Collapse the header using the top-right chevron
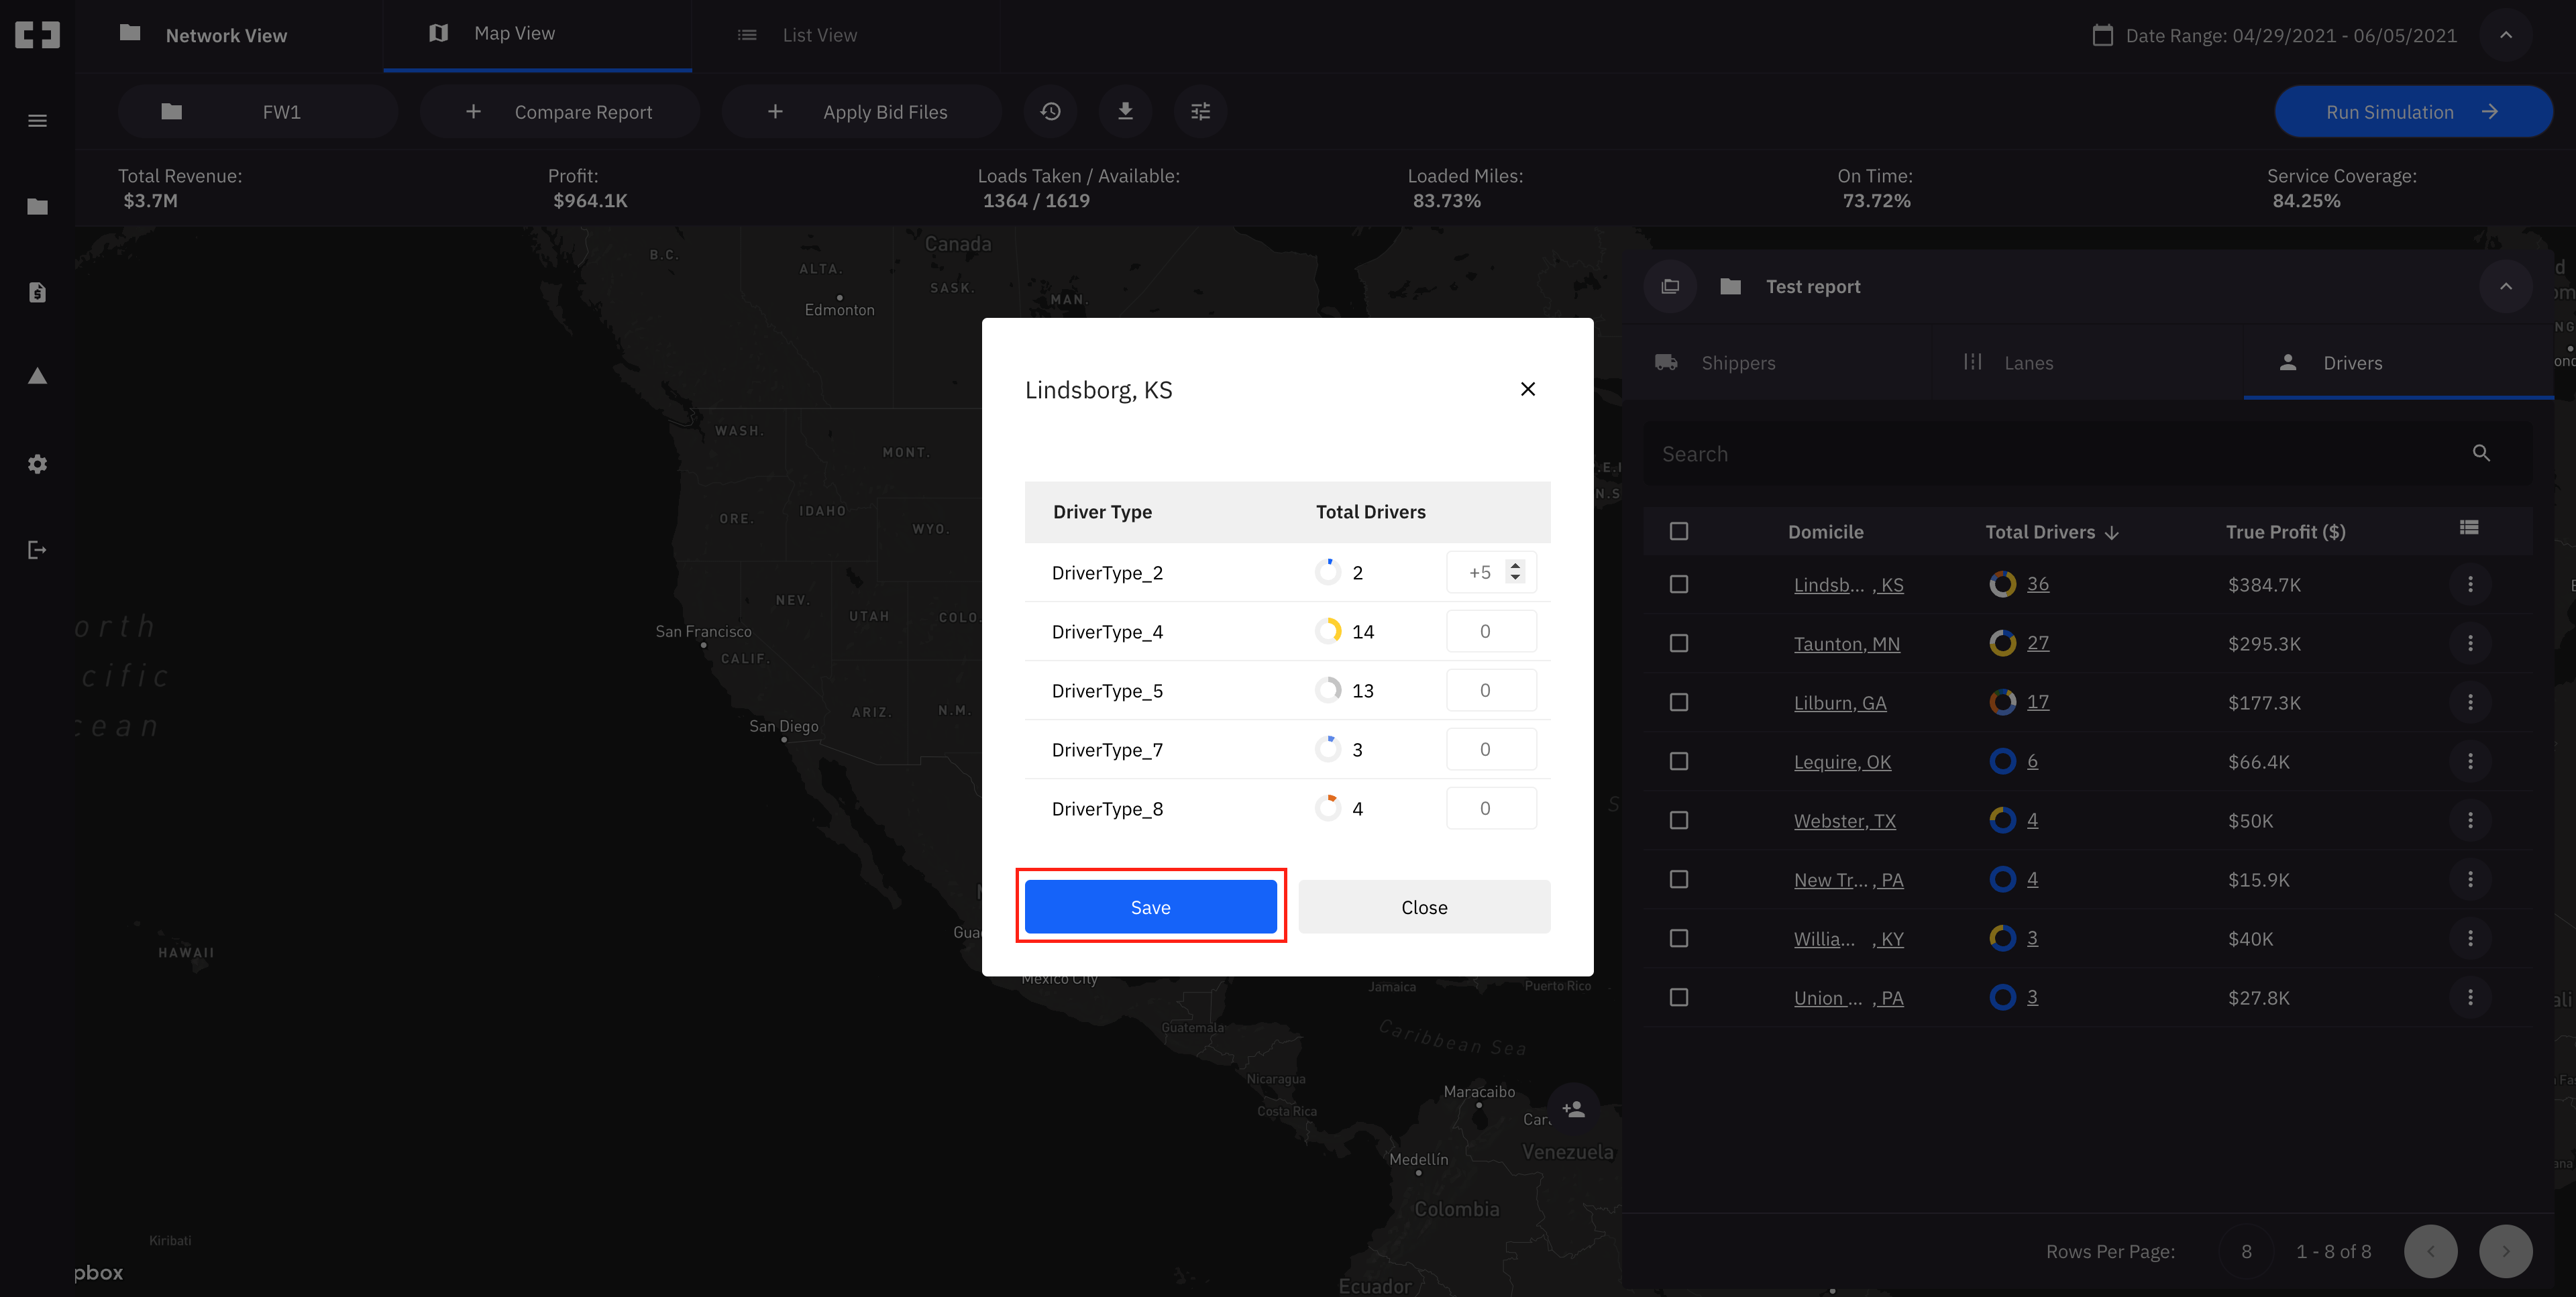 (2506, 35)
